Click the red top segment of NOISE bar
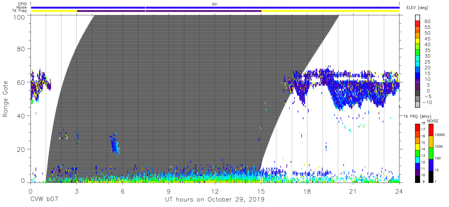449x207 pixels. click(431, 130)
